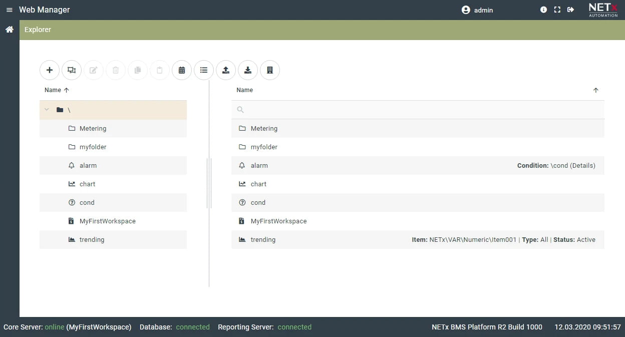Click Core Server online status
Viewport: 625px width, 337px height.
click(68, 327)
